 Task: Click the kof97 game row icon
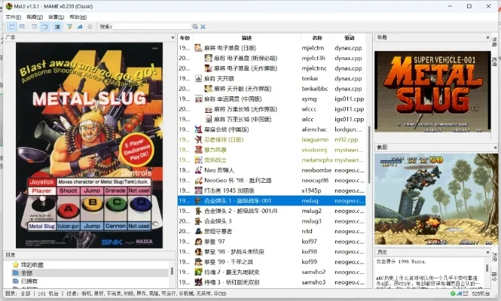198,242
